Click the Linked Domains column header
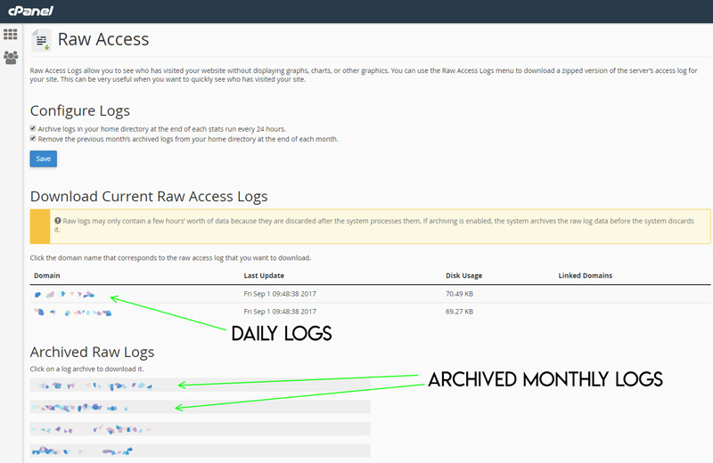 [585, 275]
